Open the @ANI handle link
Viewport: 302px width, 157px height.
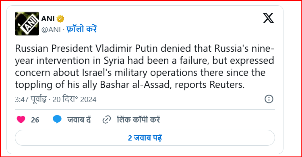(x=51, y=30)
